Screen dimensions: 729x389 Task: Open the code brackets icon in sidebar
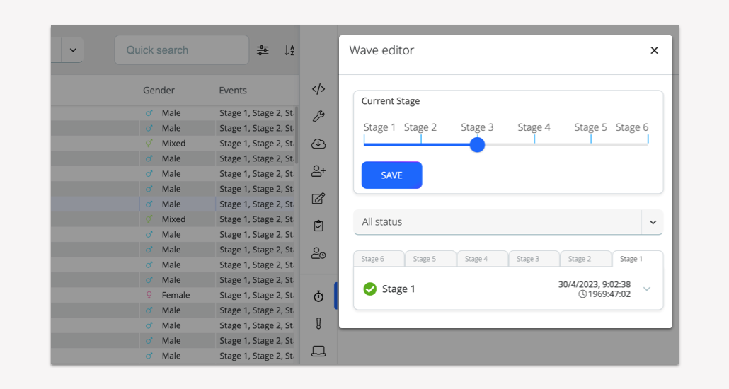pyautogui.click(x=318, y=89)
